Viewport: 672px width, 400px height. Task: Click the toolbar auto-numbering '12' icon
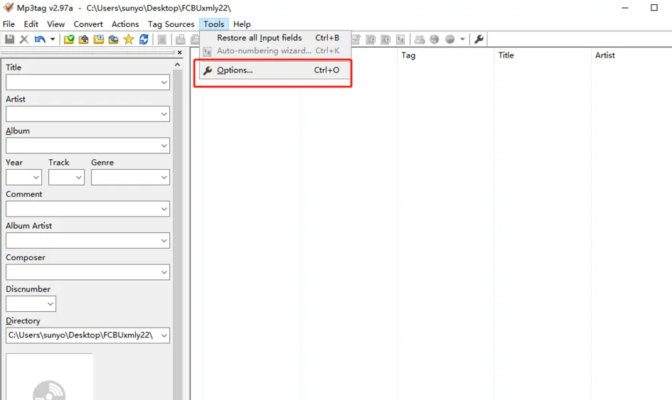(x=400, y=39)
